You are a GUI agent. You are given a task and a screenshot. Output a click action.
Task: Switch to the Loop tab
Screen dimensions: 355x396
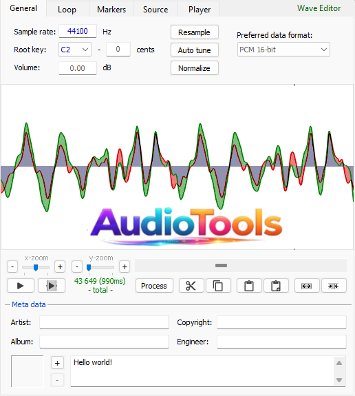pyautogui.click(x=67, y=10)
